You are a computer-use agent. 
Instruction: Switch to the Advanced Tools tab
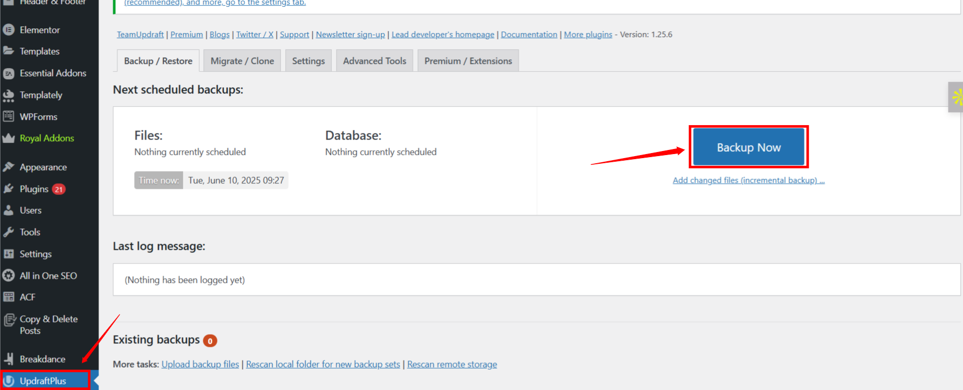(x=375, y=61)
